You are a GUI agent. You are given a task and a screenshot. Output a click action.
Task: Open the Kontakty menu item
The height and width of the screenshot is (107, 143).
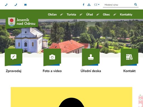point(126,14)
